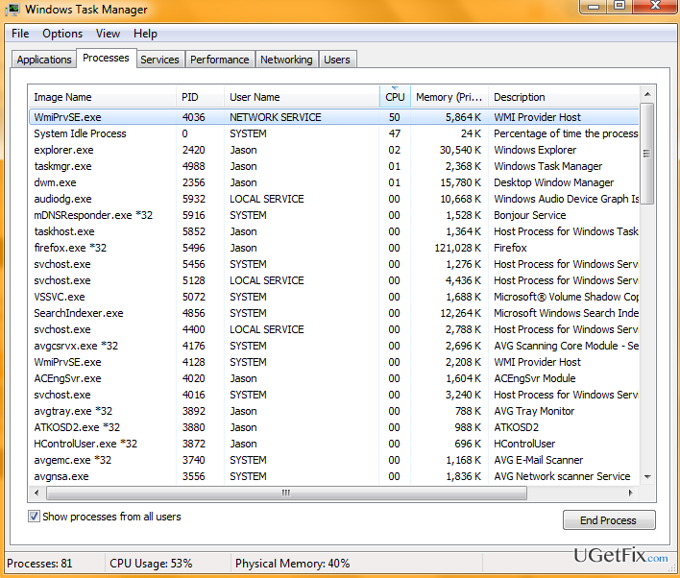Click the Windows Explorer description cell
The width and height of the screenshot is (680, 578).
point(535,150)
